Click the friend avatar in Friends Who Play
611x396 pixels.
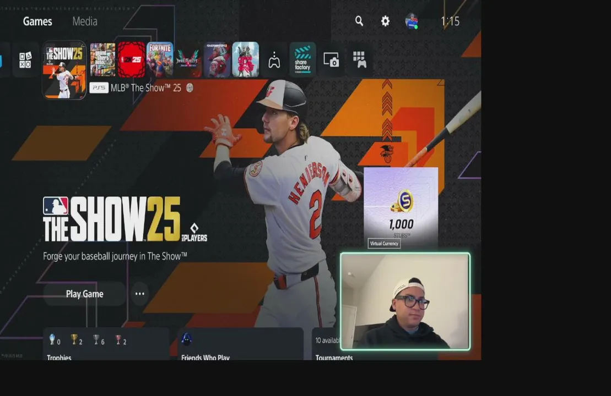tap(187, 339)
